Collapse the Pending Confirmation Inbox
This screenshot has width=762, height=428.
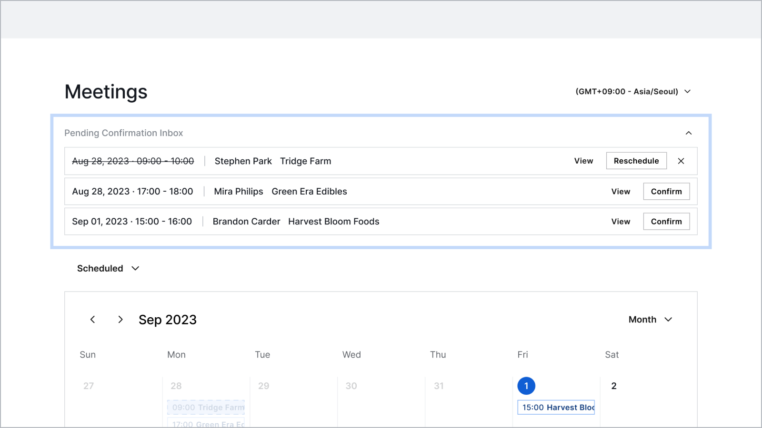[x=688, y=133]
